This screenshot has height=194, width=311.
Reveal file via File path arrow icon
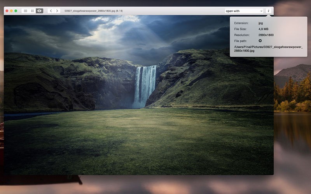(260, 41)
